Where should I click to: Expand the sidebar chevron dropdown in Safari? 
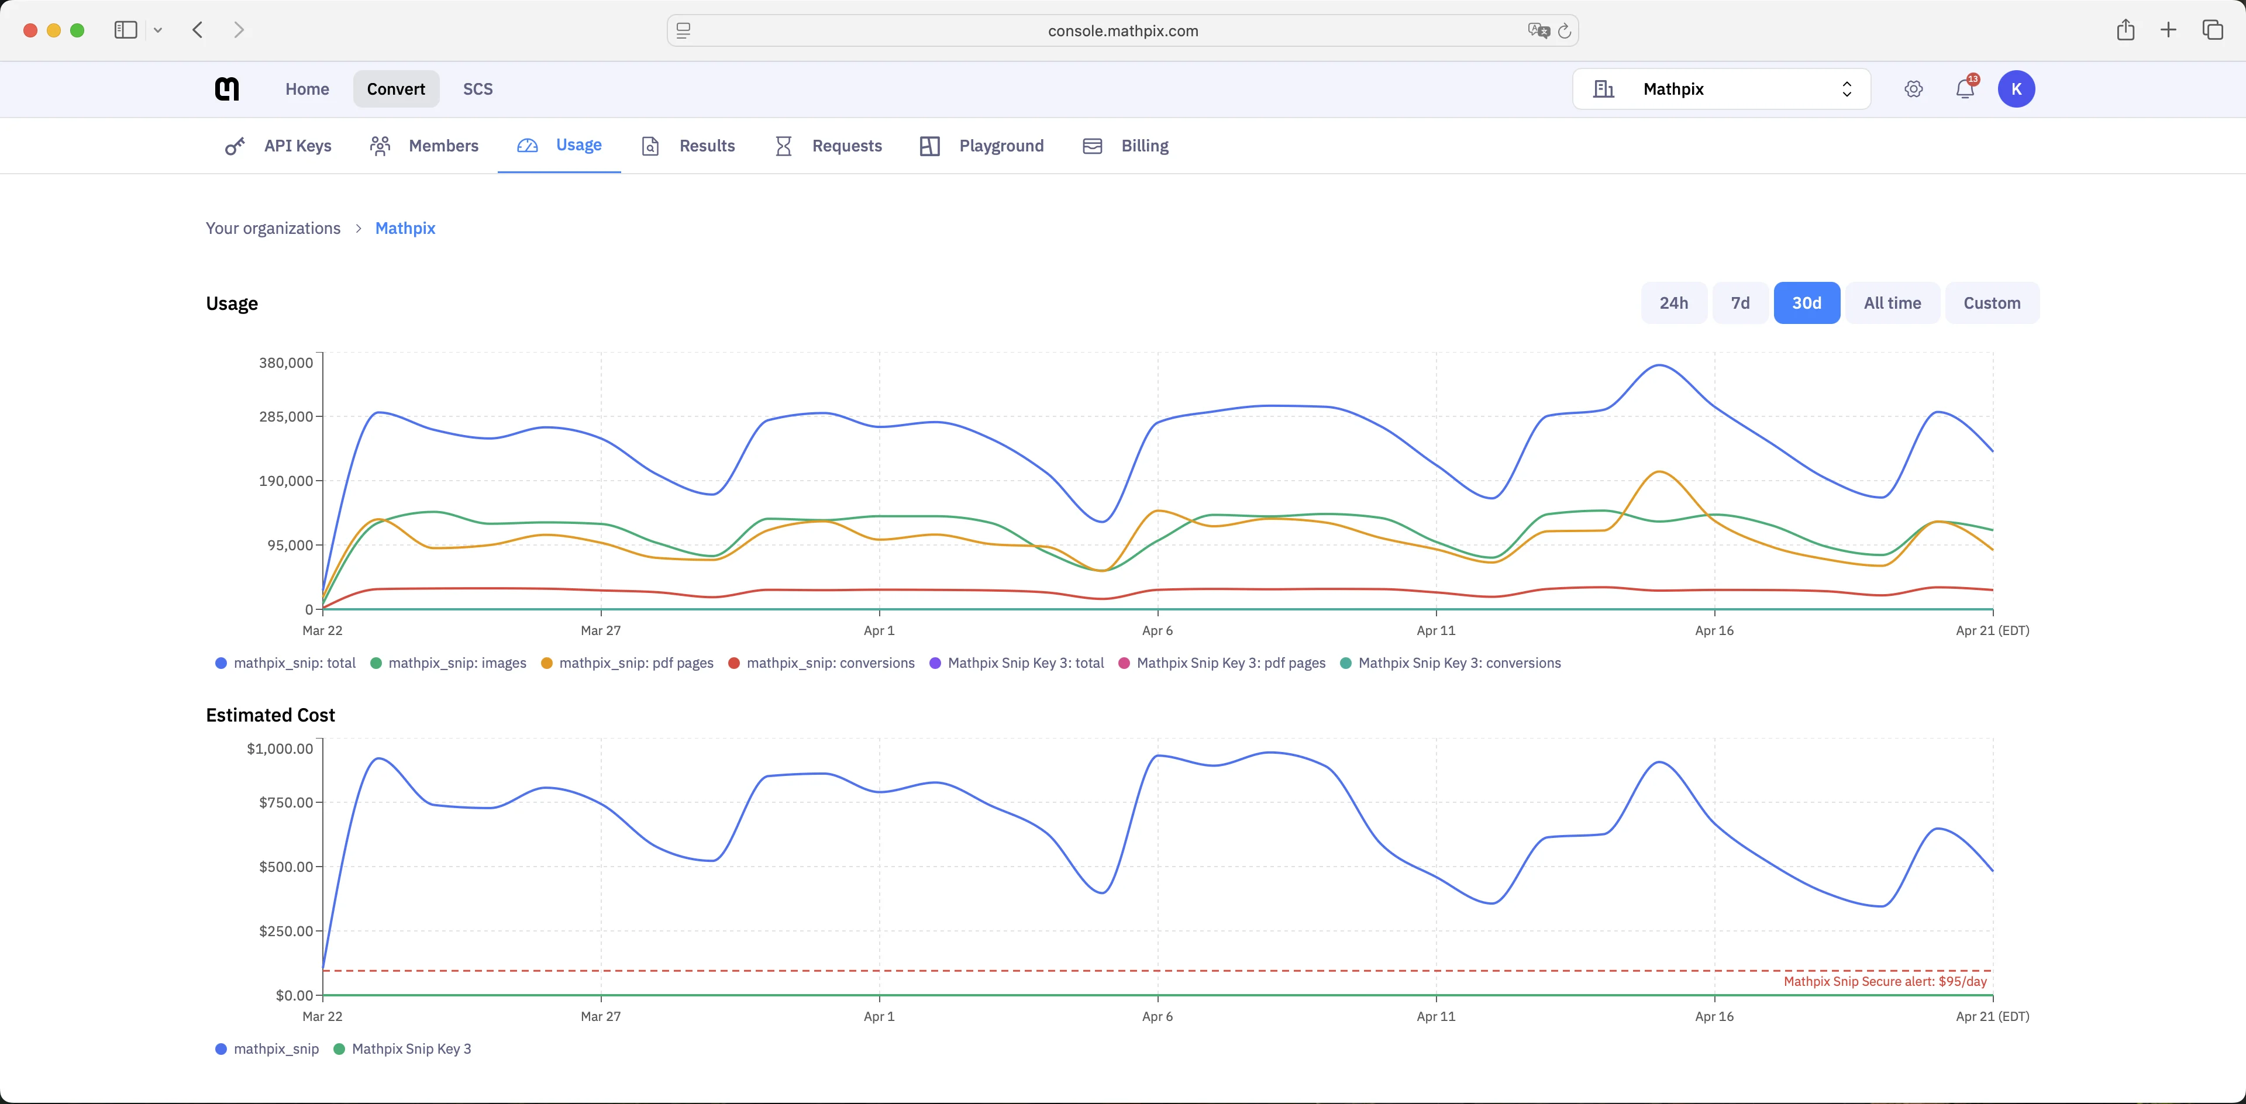point(158,30)
